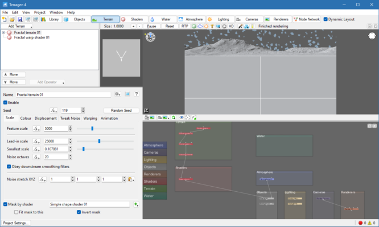The image size is (379, 227).
Task: Open the Node Network layout
Action: coord(307,19)
